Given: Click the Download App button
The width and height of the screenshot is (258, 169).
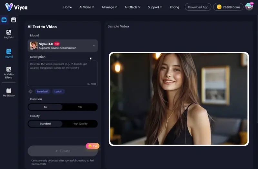Looking at the screenshot, I should click(x=198, y=7).
